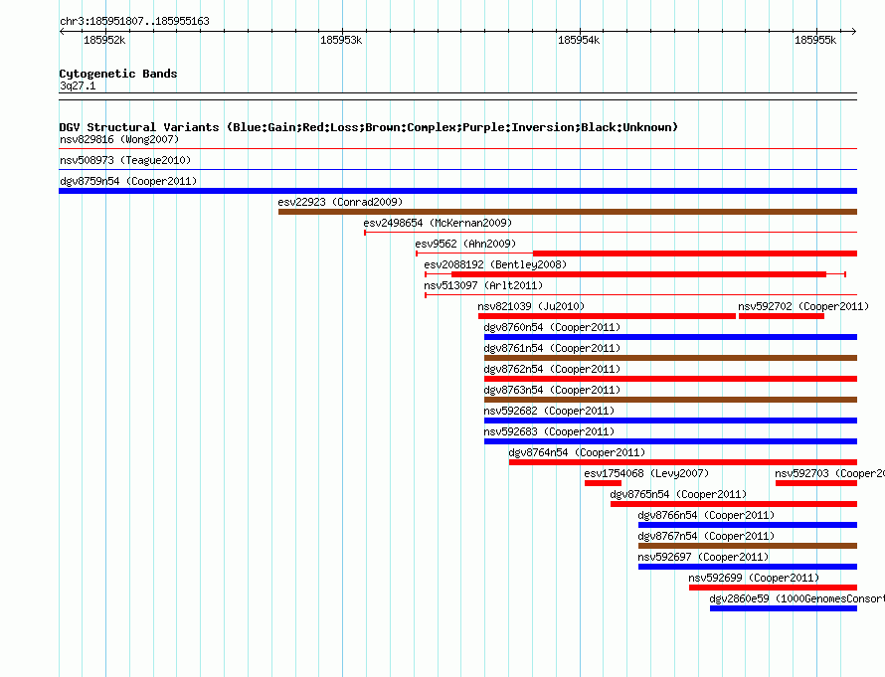Open the dgv8765n54 (Cooper2011) label
The image size is (885, 677).
tap(678, 494)
